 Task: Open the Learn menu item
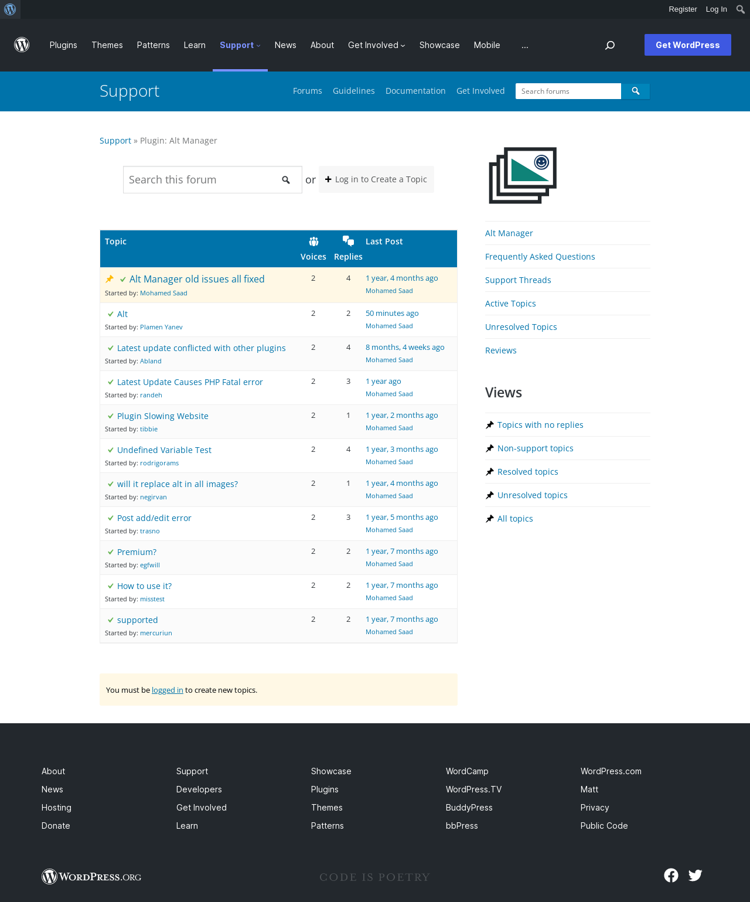coord(195,45)
